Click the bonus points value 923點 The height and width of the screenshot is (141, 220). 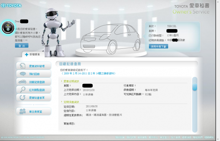(x=148, y=94)
